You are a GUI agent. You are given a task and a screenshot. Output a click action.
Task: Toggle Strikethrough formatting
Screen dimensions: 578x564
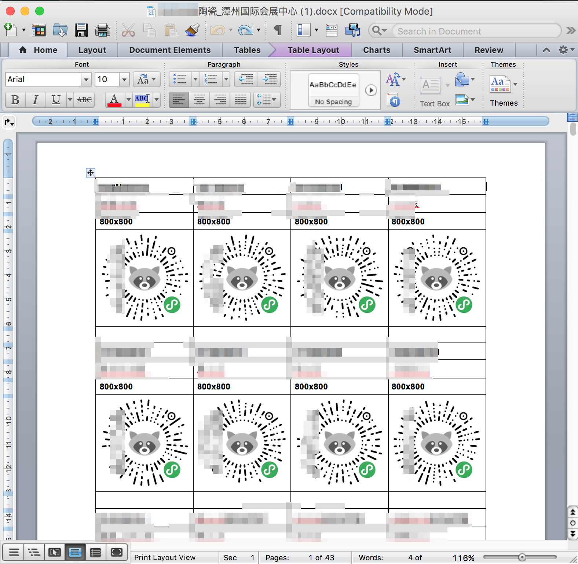(x=84, y=100)
